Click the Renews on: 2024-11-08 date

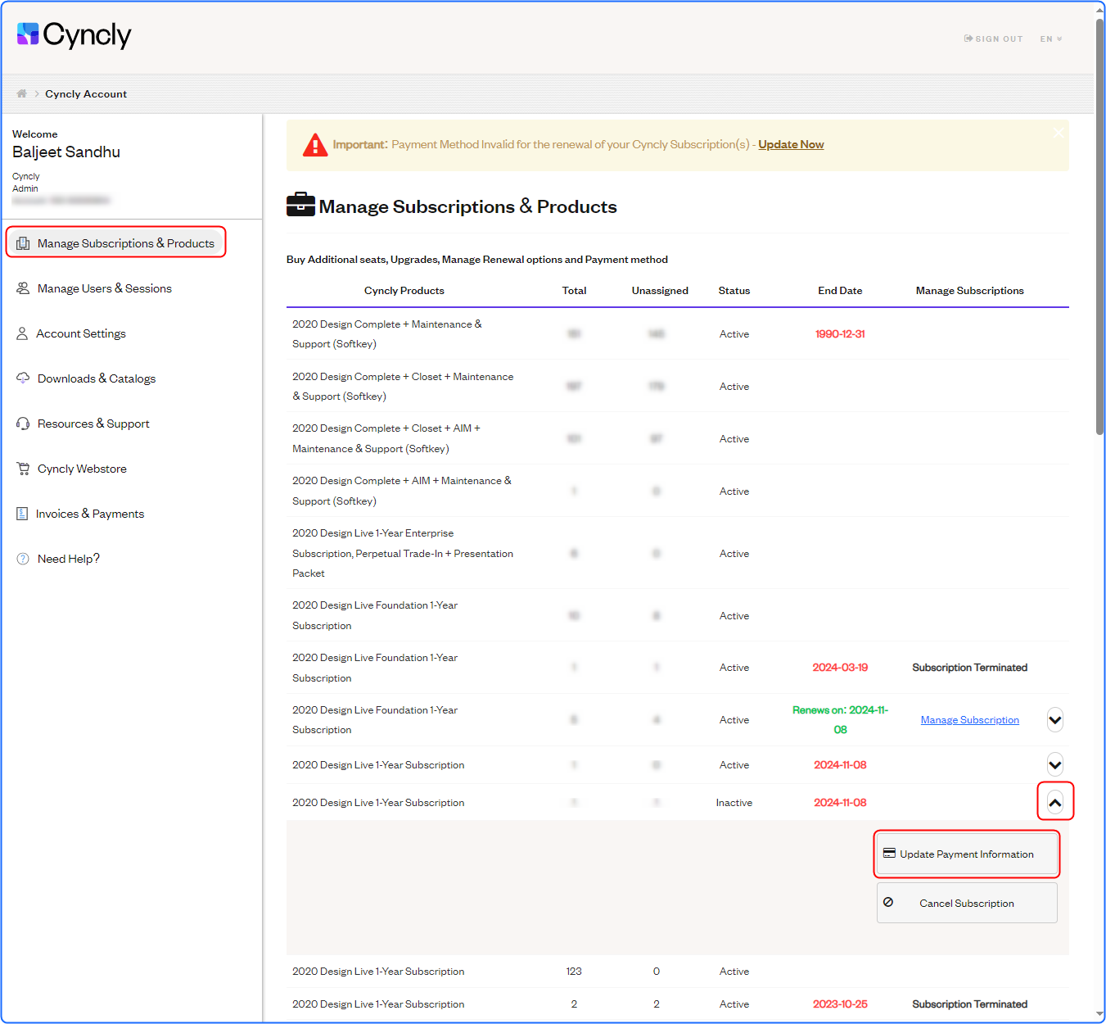[x=840, y=720]
